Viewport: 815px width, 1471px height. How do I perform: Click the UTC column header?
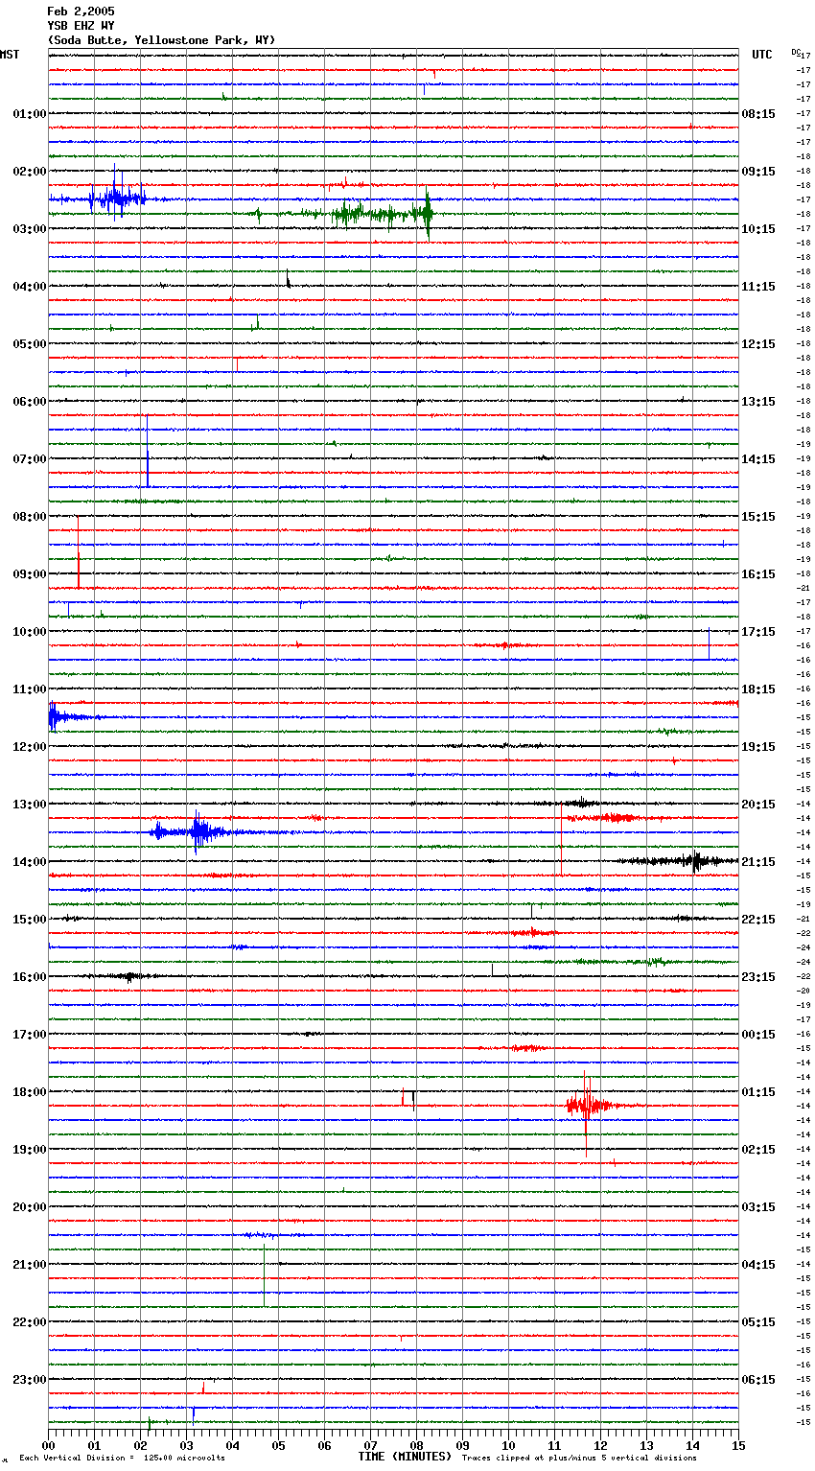coord(762,55)
